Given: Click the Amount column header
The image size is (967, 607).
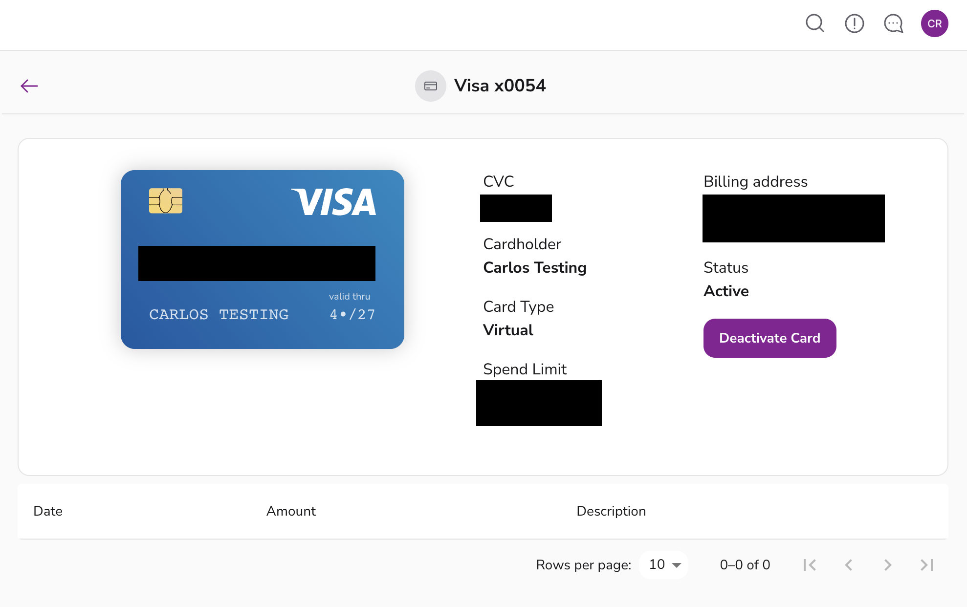Looking at the screenshot, I should [291, 511].
